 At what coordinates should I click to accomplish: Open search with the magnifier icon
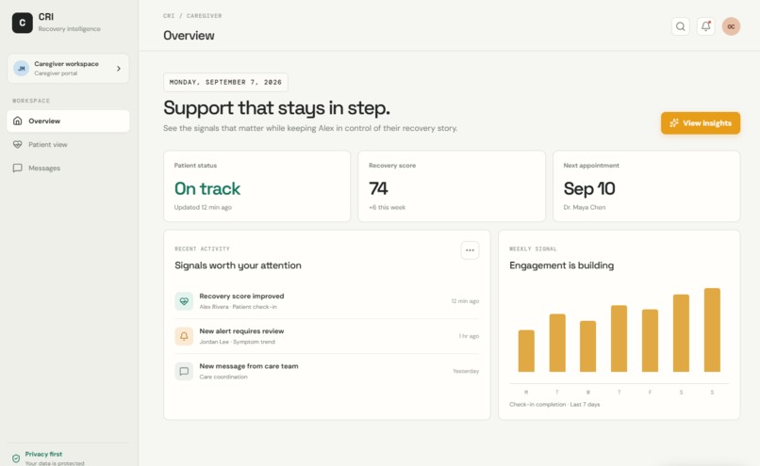coord(681,26)
